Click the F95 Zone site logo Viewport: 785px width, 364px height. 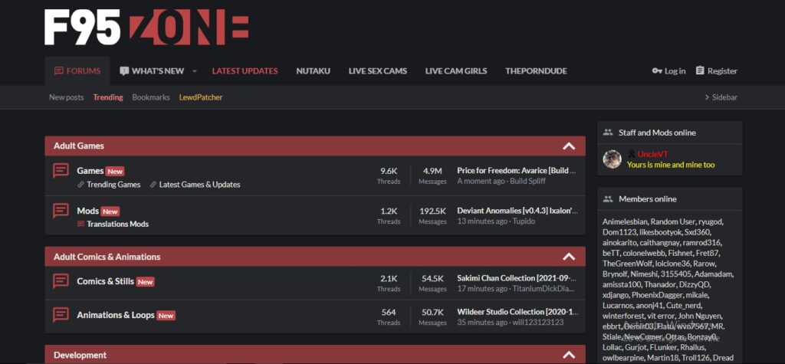[146, 27]
